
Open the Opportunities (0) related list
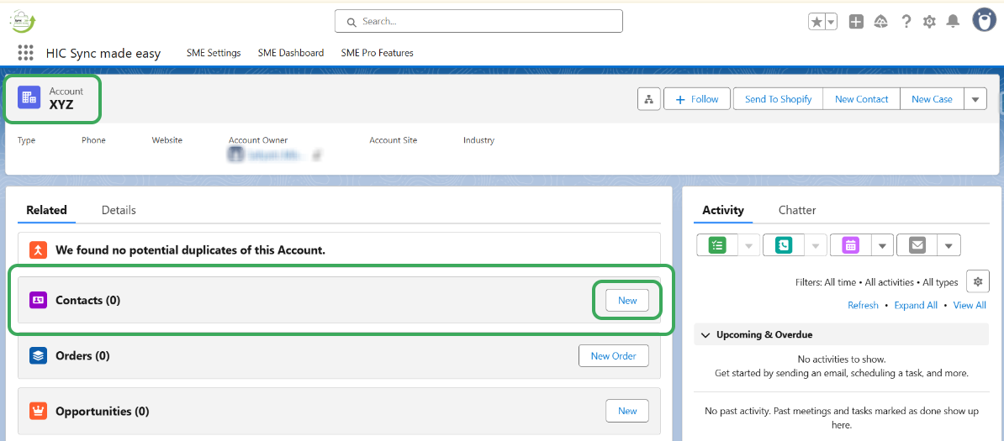point(103,412)
